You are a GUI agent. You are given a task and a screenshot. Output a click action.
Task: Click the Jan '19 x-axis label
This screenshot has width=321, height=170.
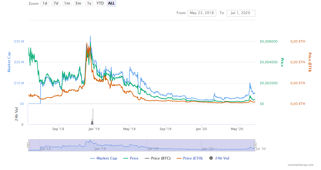coord(94,129)
